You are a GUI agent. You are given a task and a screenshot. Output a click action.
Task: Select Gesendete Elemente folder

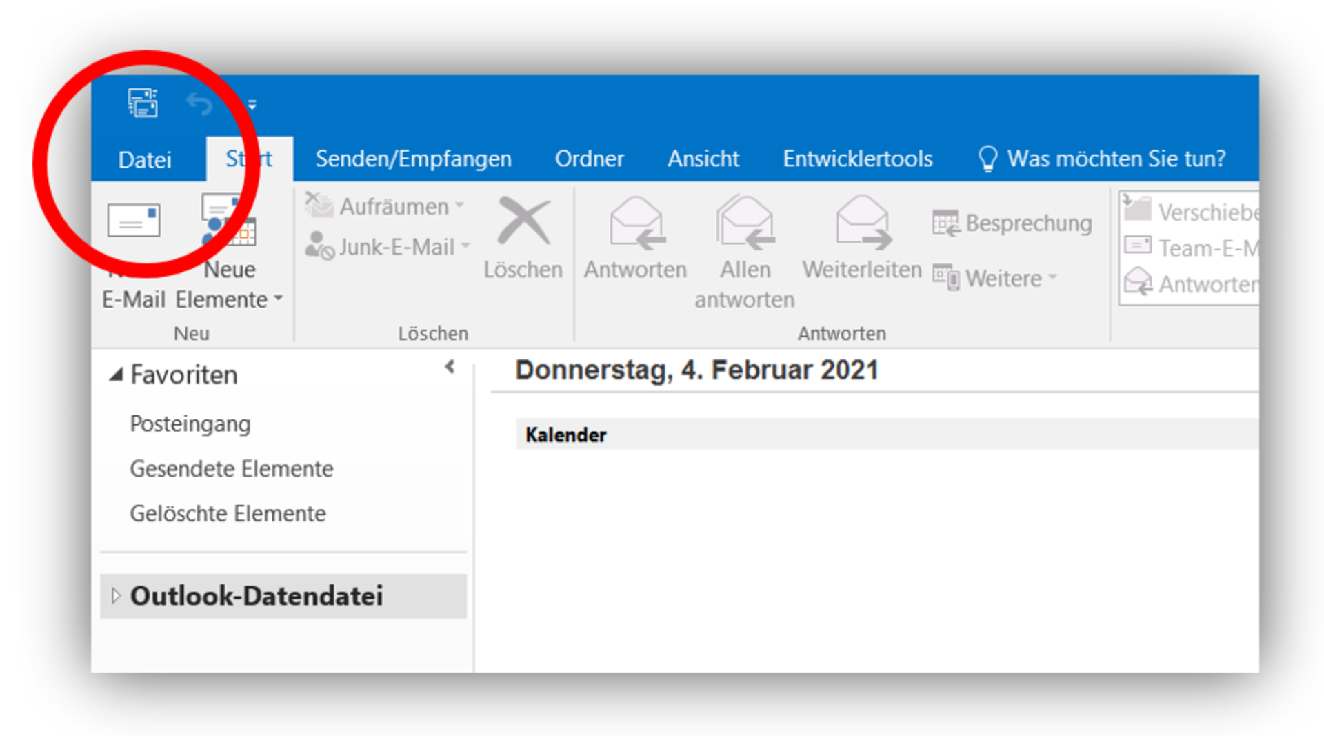click(x=232, y=468)
